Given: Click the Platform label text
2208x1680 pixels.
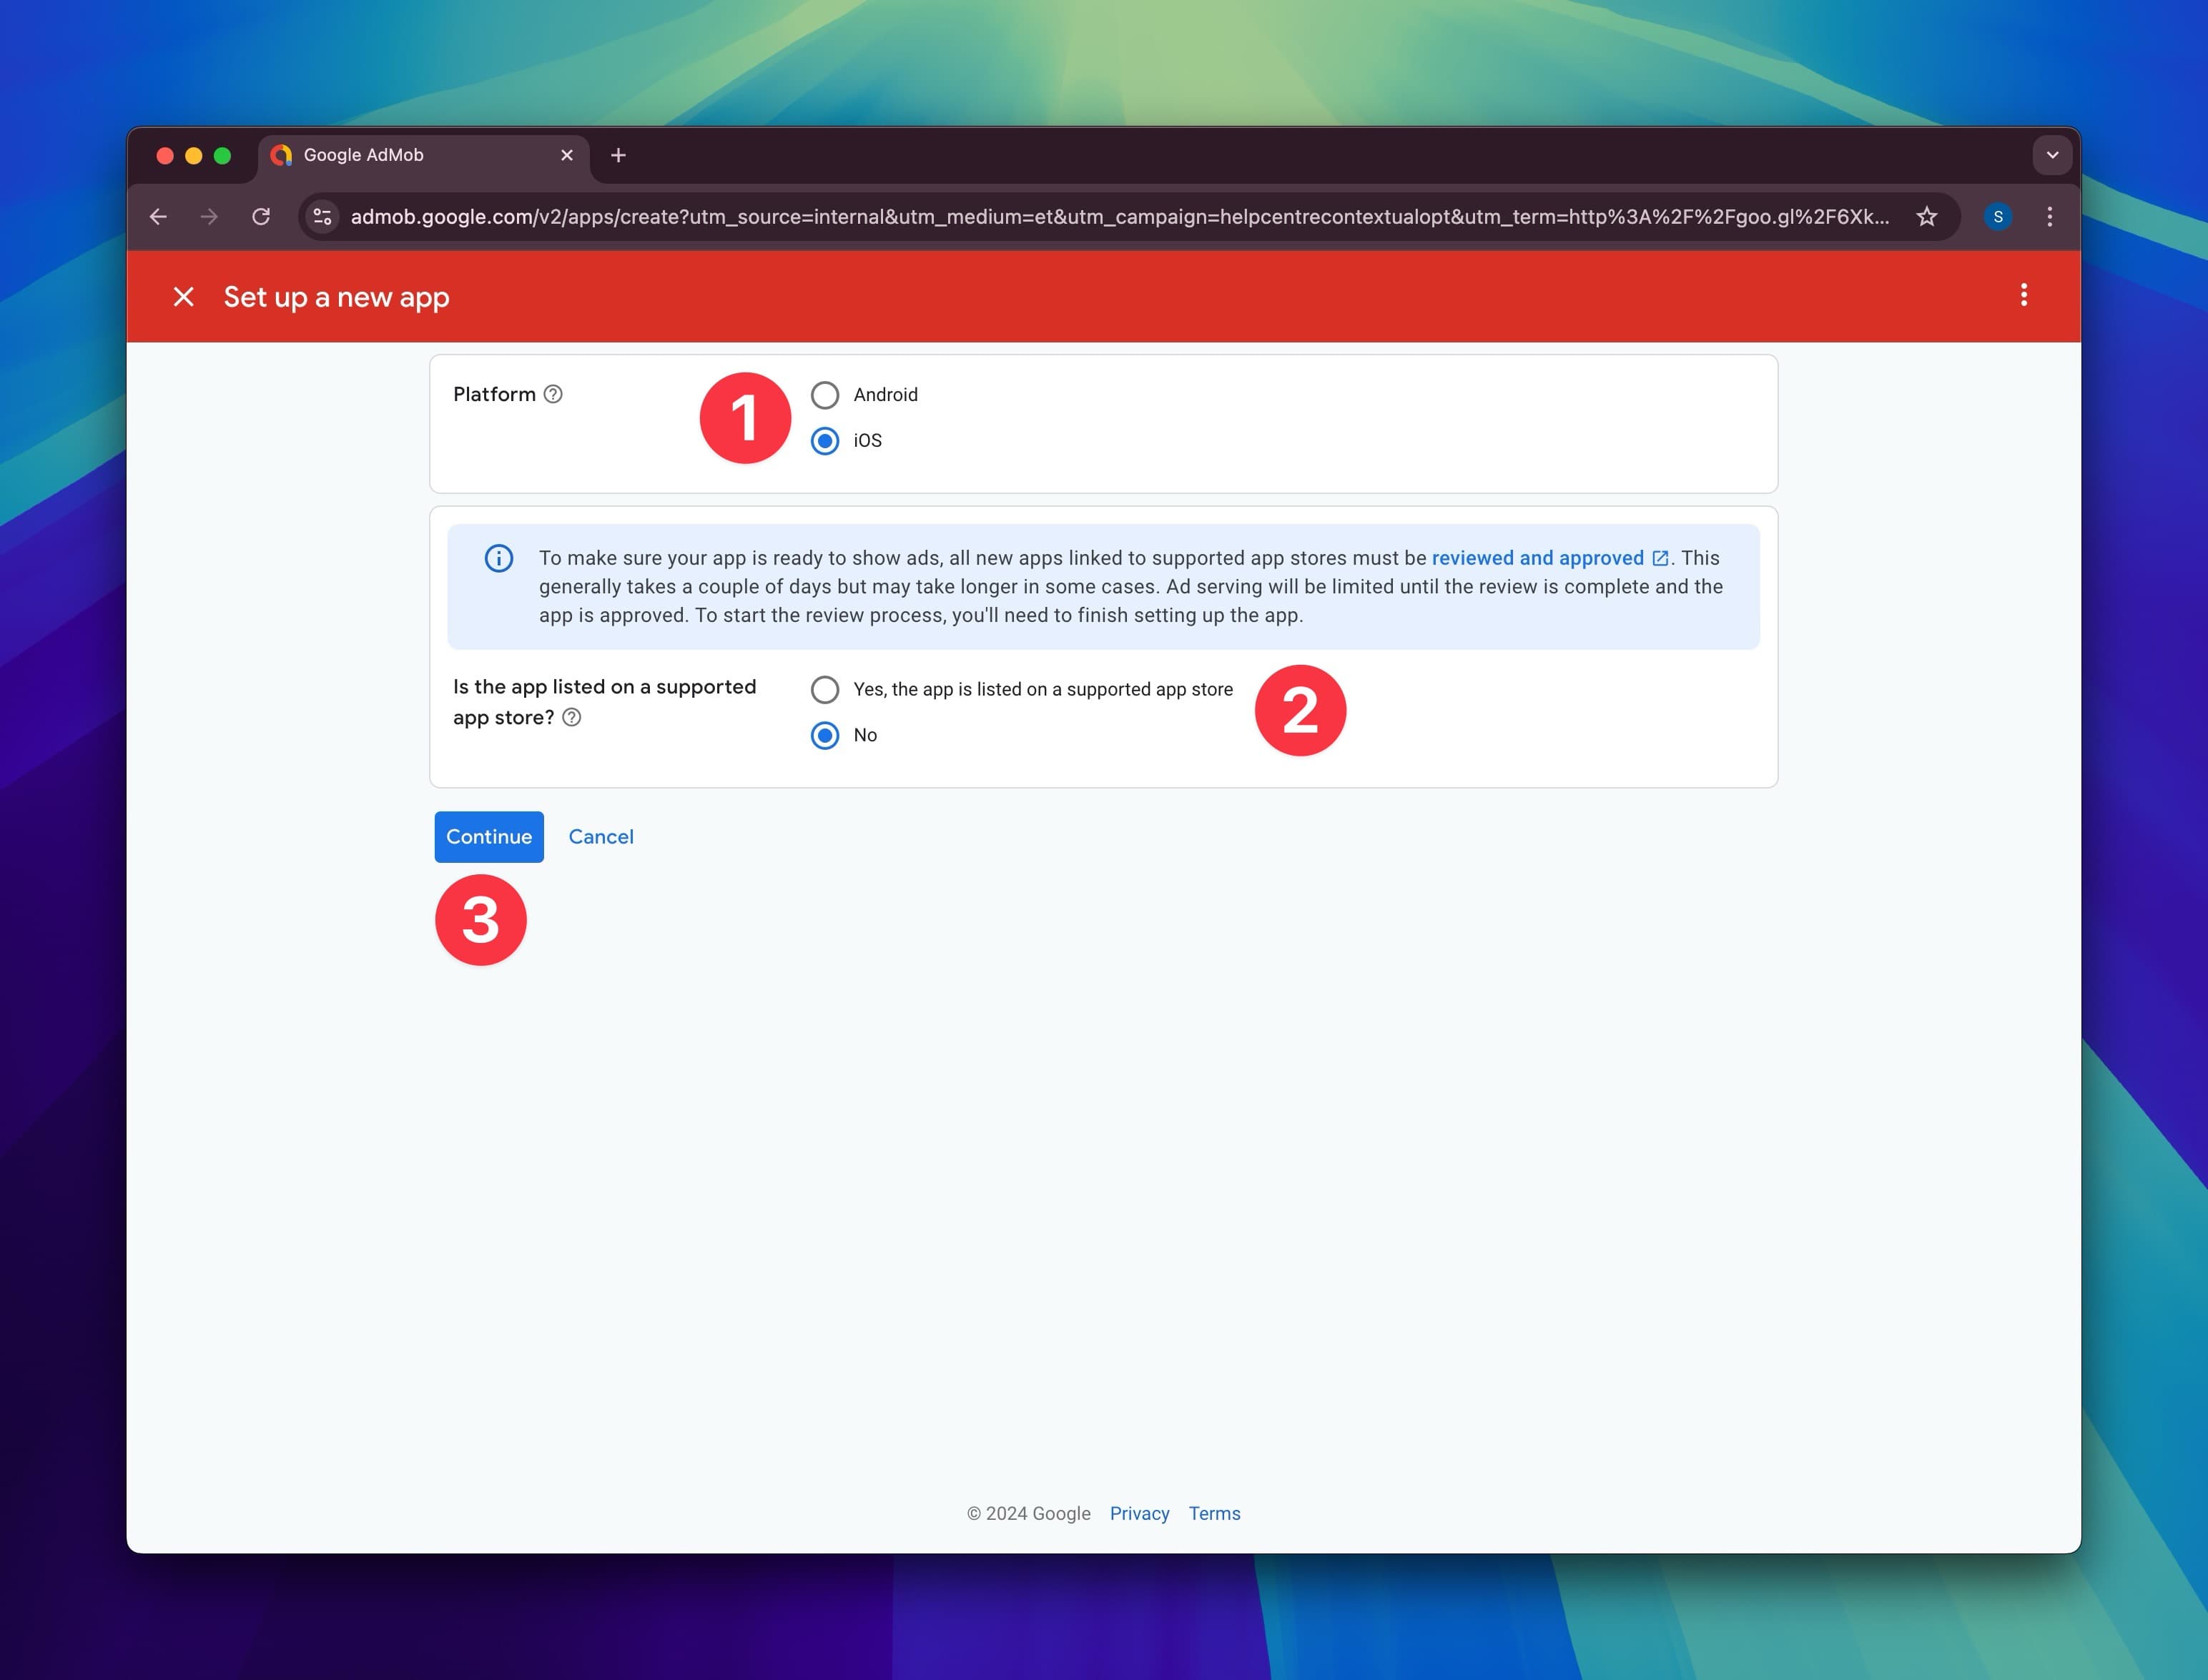Looking at the screenshot, I should tap(494, 394).
